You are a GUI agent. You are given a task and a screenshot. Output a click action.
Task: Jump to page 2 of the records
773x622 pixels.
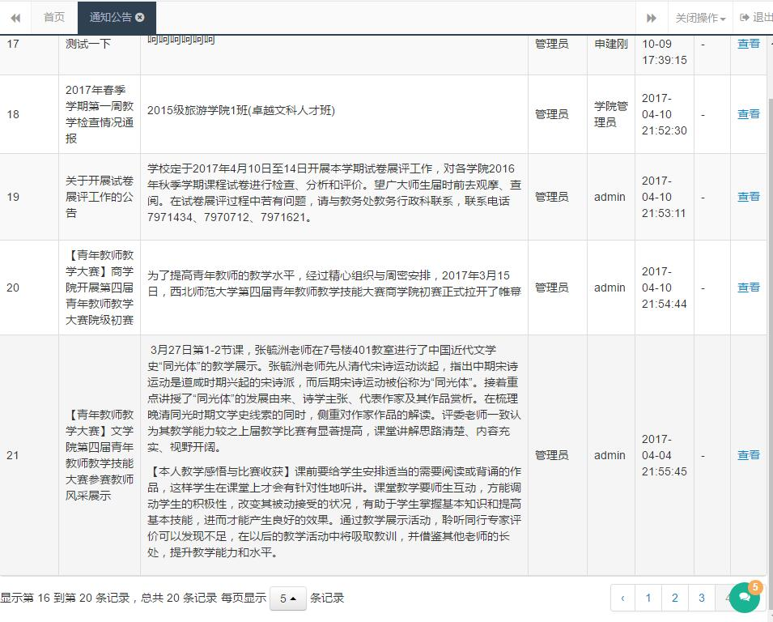[675, 599]
